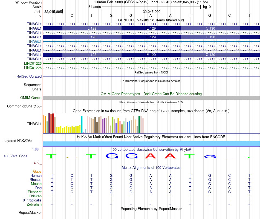Click the Elephant alignment row label
Viewport: 260px width, 219px height.
click(x=34, y=192)
